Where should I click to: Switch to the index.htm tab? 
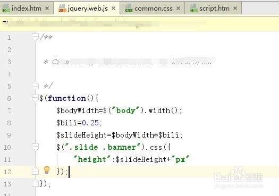pos(27,8)
